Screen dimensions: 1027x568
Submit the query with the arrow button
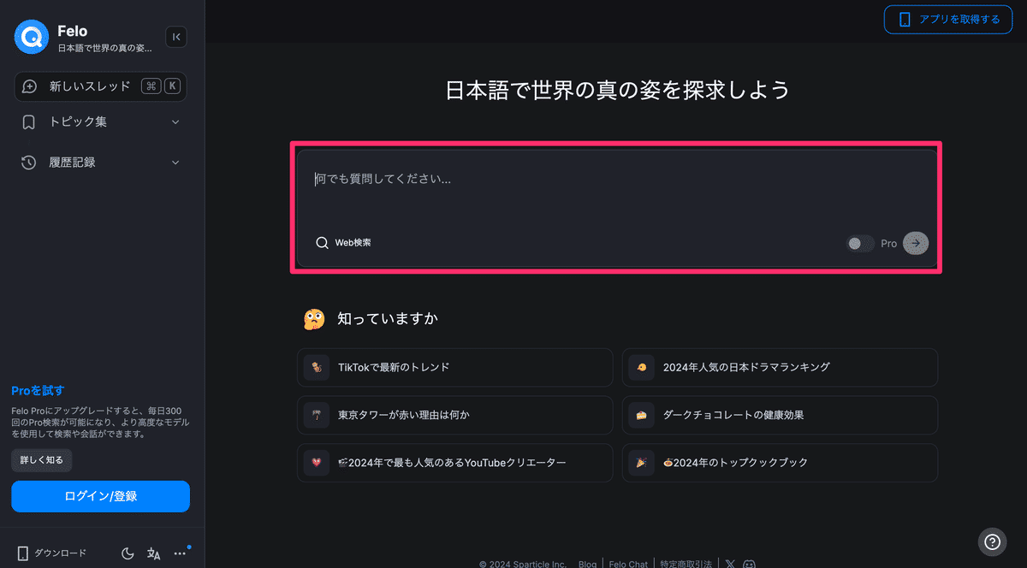(x=916, y=243)
